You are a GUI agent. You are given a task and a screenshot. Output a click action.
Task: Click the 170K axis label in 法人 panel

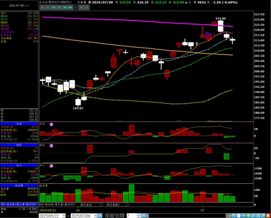(258, 168)
